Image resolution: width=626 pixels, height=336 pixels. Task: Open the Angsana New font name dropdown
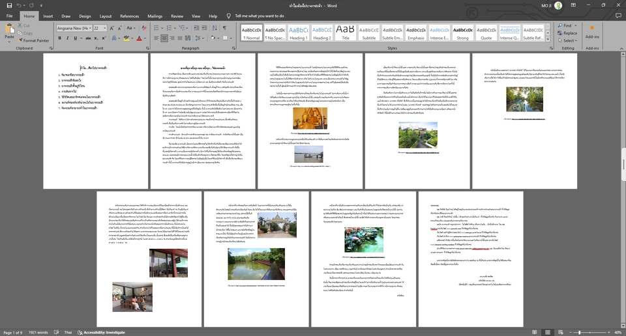pos(89,29)
